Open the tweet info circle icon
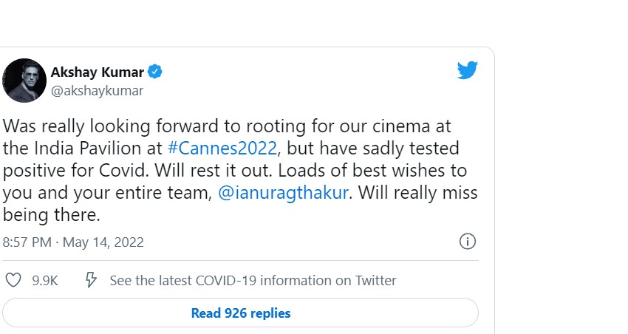628x334 pixels. pyautogui.click(x=467, y=242)
